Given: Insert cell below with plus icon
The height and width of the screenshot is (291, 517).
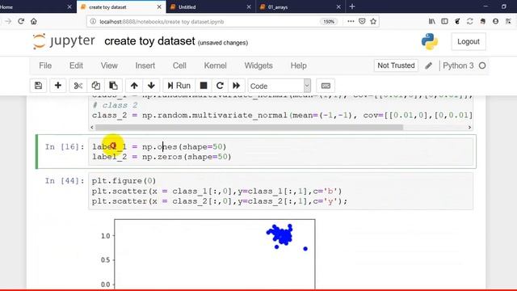Looking at the screenshot, I should click(x=57, y=86).
